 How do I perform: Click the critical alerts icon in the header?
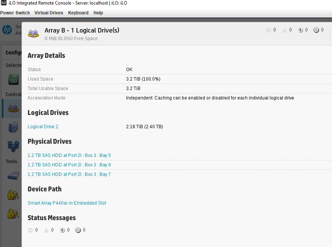click(x=268, y=30)
